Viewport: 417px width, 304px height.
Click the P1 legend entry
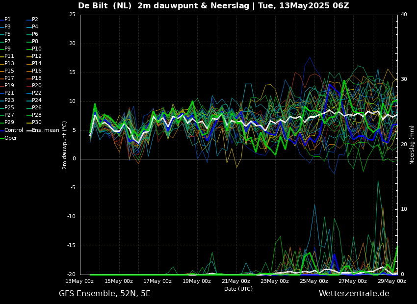7,20
